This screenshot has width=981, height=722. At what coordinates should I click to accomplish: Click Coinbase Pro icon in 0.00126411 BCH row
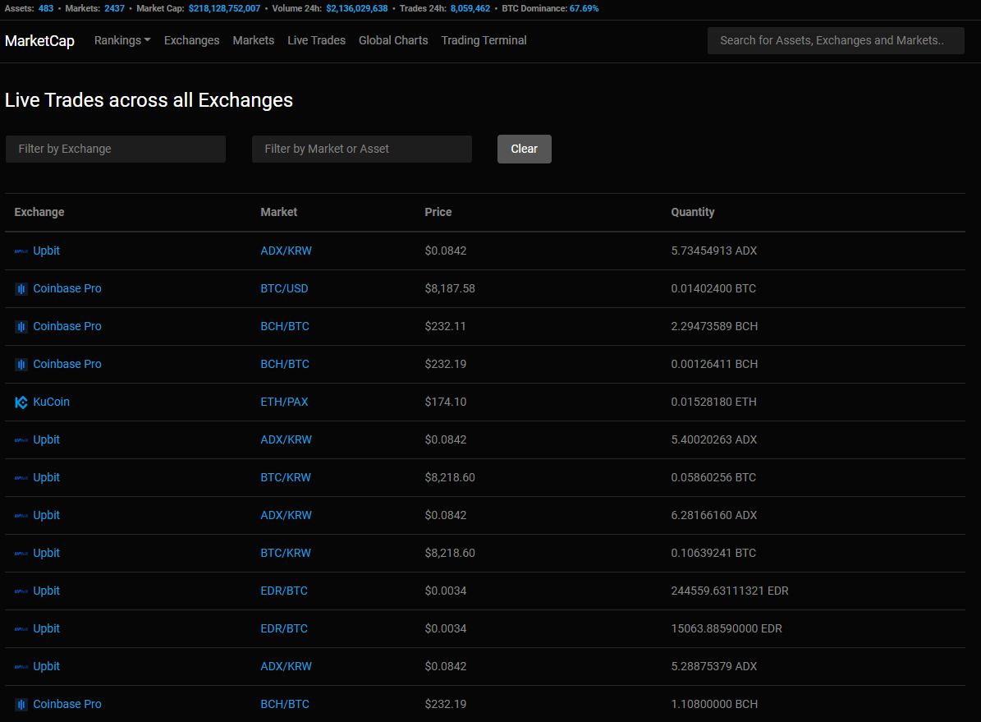click(21, 365)
